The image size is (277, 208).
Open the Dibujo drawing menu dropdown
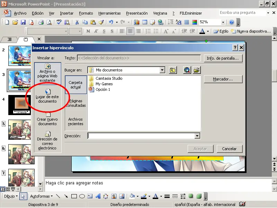tap(11, 196)
